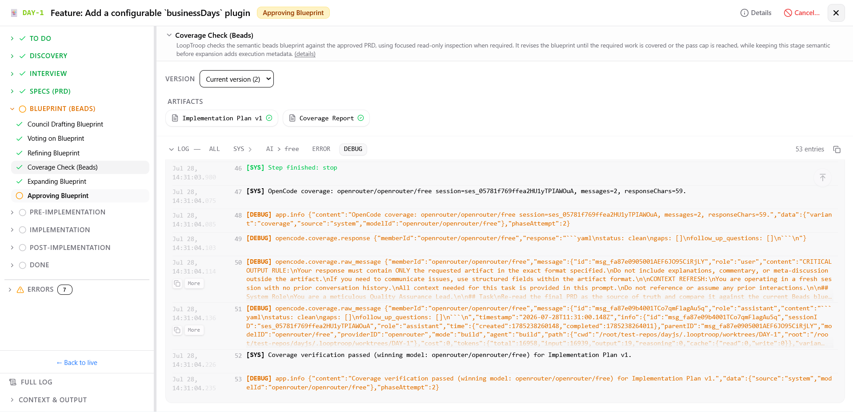Click the Details info circle icon
The image size is (853, 412).
coord(744,13)
